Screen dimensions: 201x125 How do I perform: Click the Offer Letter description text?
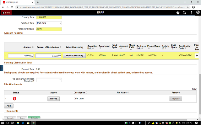[79, 99]
